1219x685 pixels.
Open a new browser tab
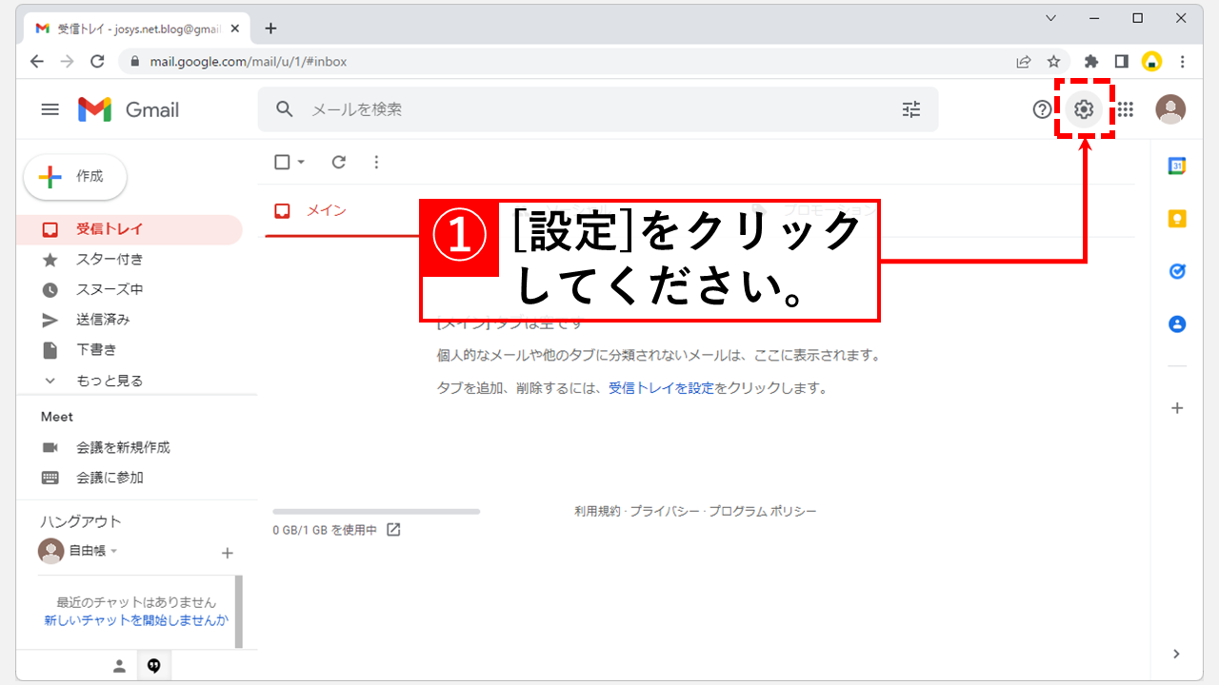270,29
